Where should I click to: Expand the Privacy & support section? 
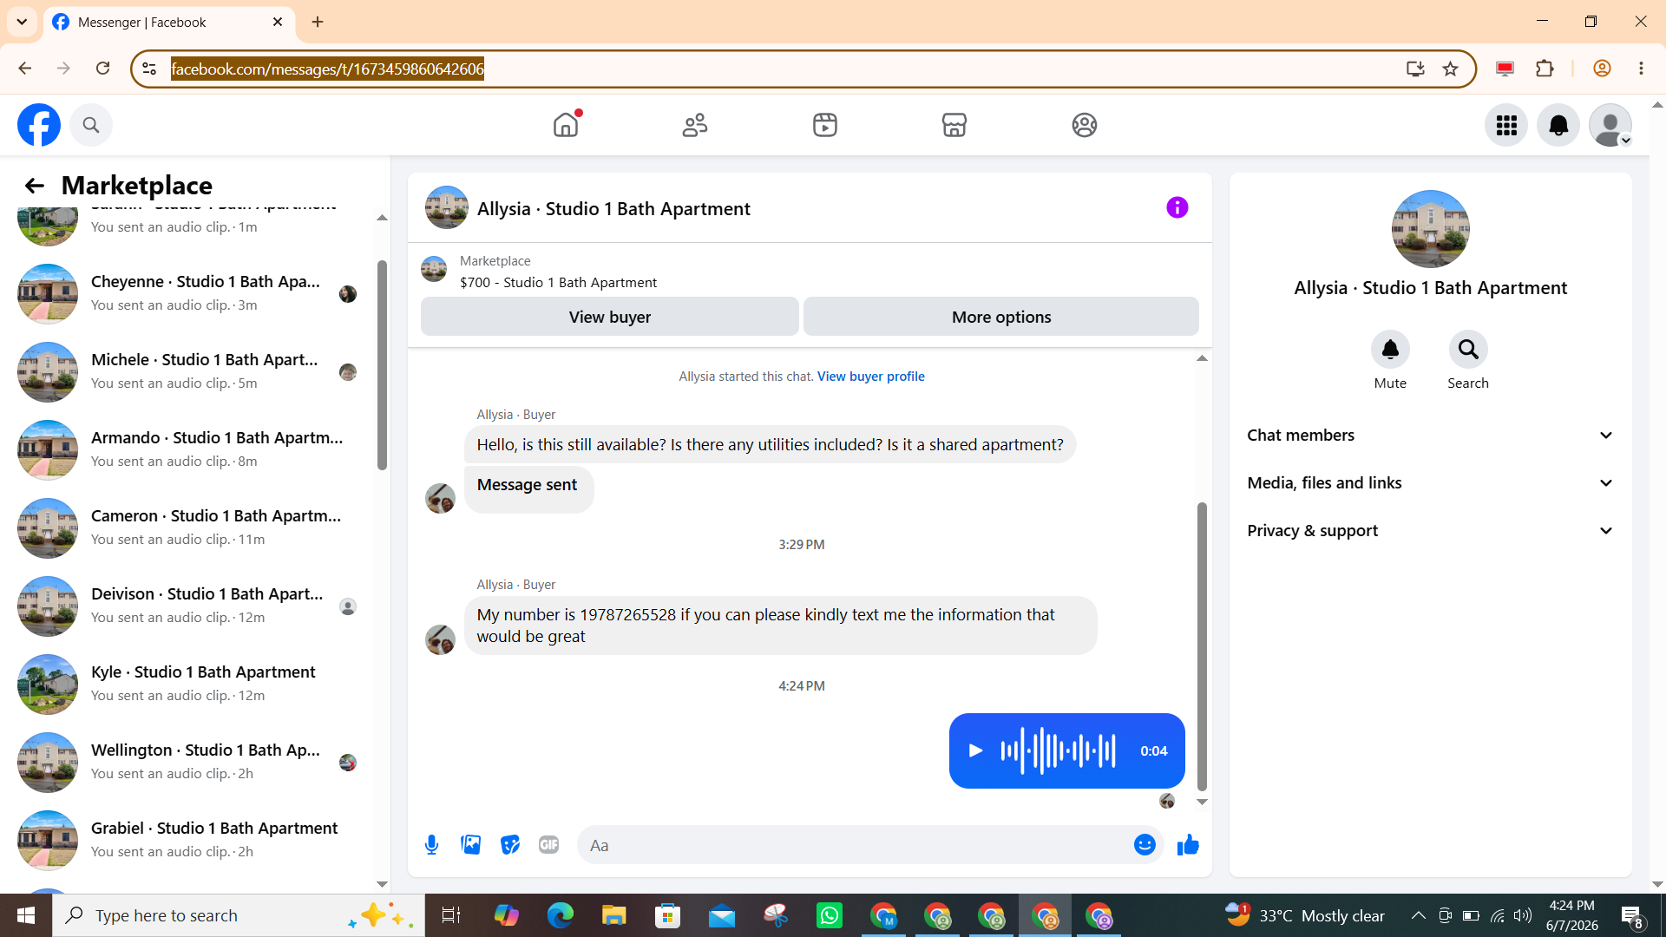tap(1430, 530)
